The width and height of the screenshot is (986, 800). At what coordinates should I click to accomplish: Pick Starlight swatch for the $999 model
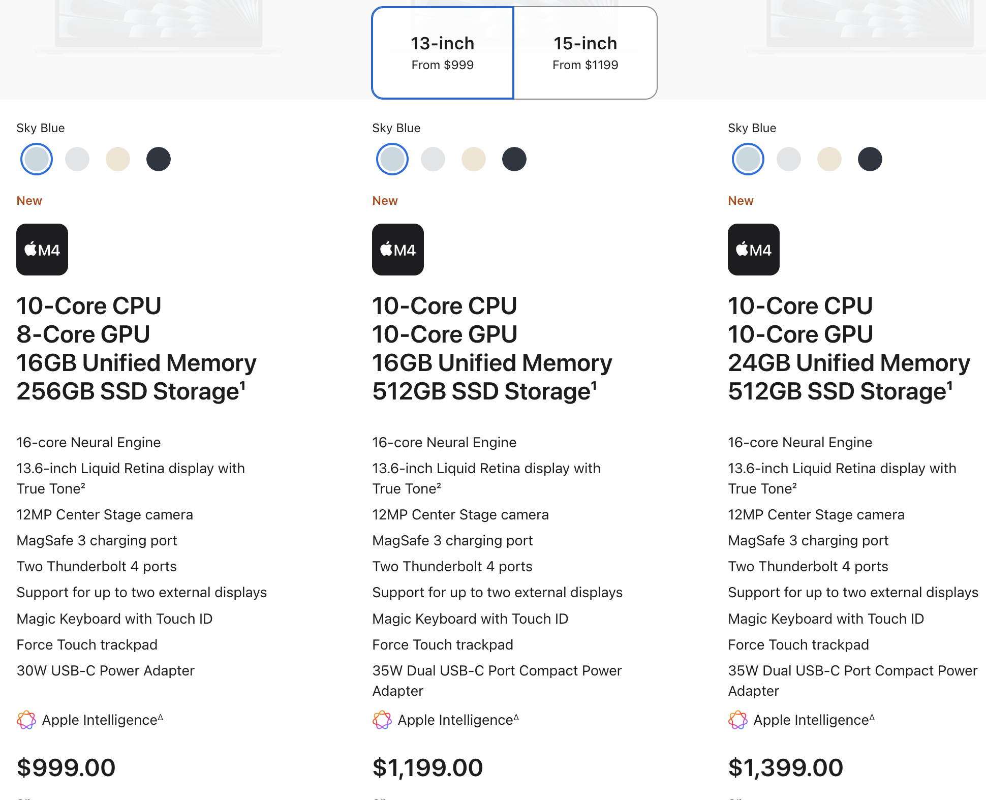pyautogui.click(x=118, y=159)
